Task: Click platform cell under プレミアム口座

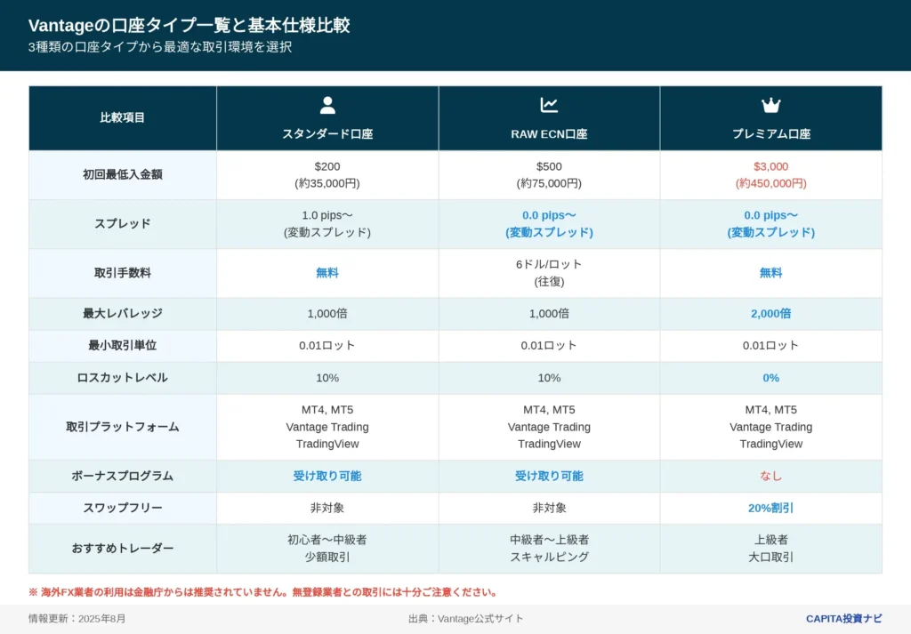Action: click(771, 427)
